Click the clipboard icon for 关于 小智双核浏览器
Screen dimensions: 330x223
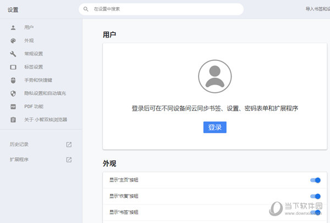click(13, 120)
